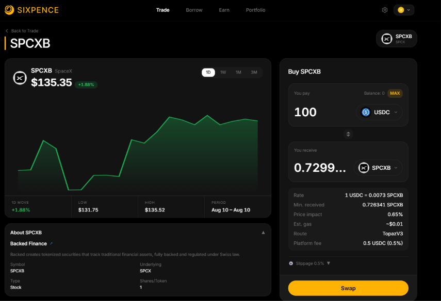
Task: Select the 3M chart range
Action: [254, 73]
